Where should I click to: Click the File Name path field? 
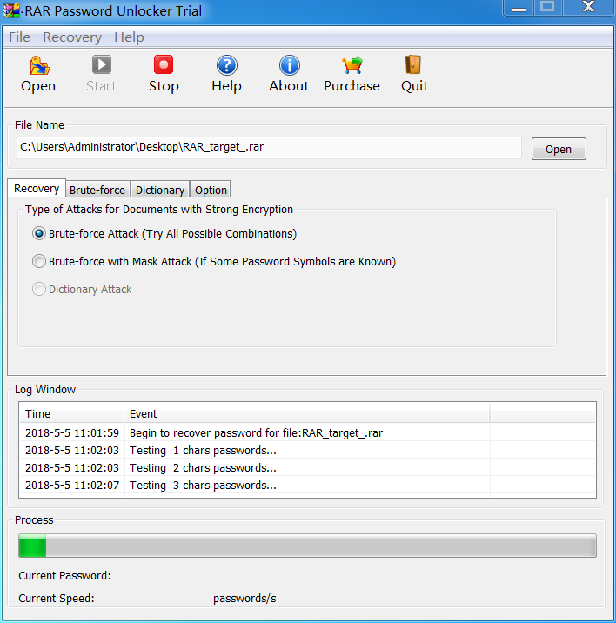269,147
